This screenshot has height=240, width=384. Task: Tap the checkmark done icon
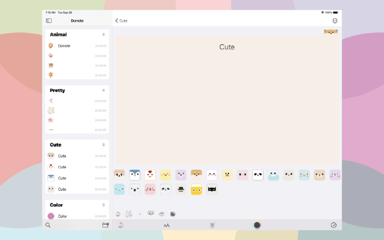click(x=333, y=225)
